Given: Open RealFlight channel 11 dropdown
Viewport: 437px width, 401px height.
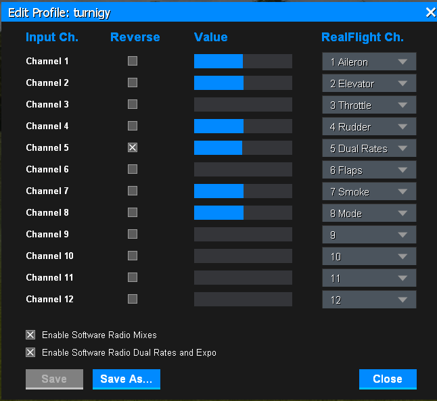Looking at the screenshot, I should pos(369,278).
